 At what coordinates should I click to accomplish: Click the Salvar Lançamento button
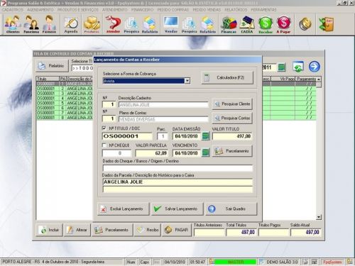pos(177,209)
